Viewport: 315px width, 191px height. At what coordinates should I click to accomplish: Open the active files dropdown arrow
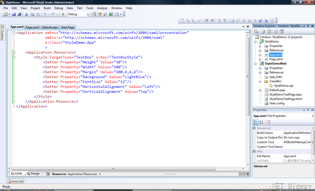point(243,27)
